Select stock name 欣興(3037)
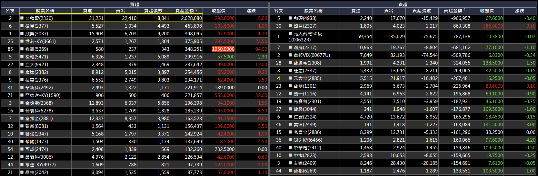The width and height of the screenshot is (538, 176). pos(36,34)
